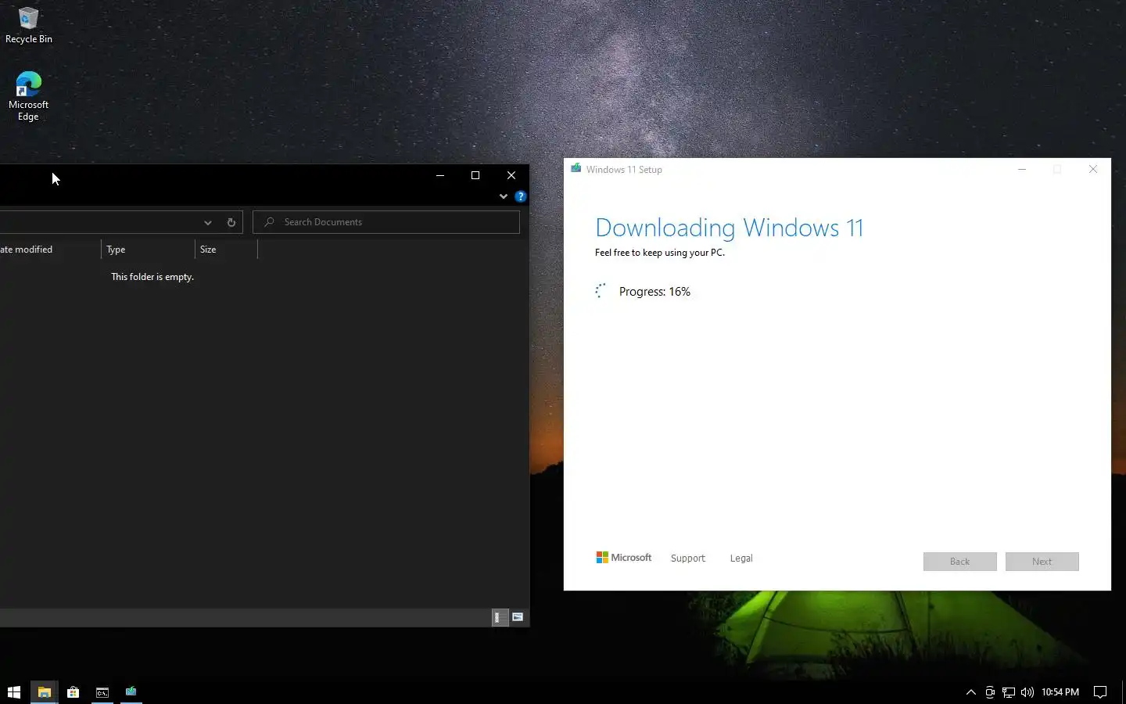Click the Windows 11 Setup title bar icon

pyautogui.click(x=576, y=168)
